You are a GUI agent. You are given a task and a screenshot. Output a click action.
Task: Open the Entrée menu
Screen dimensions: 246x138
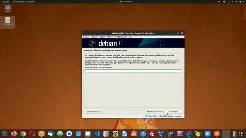point(110,37)
